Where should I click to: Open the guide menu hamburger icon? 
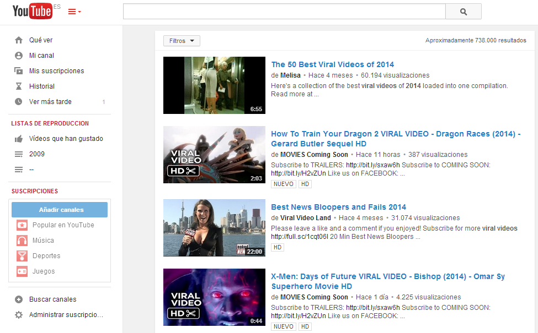pos(74,12)
